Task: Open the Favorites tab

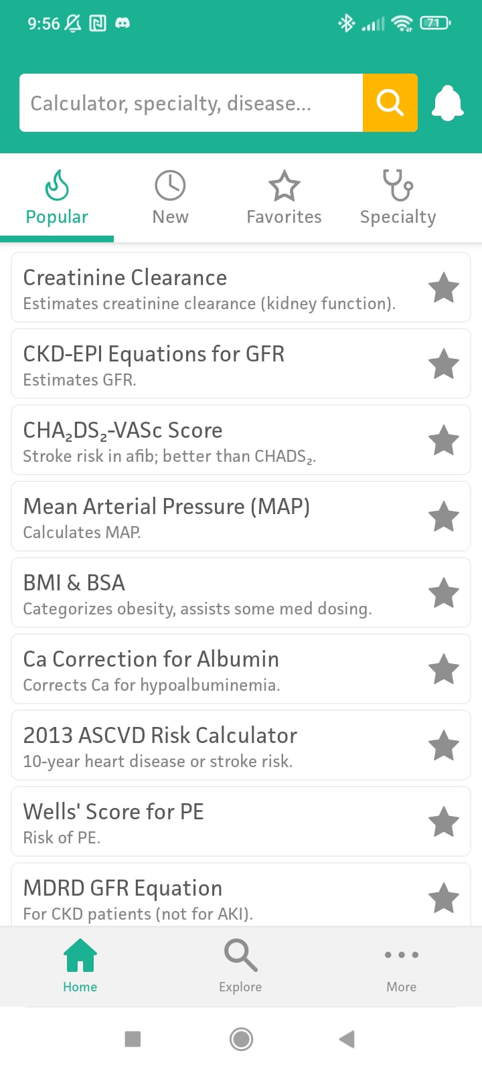Action: point(284,198)
